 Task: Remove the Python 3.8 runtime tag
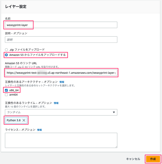pyautogui.click(x=24, y=120)
